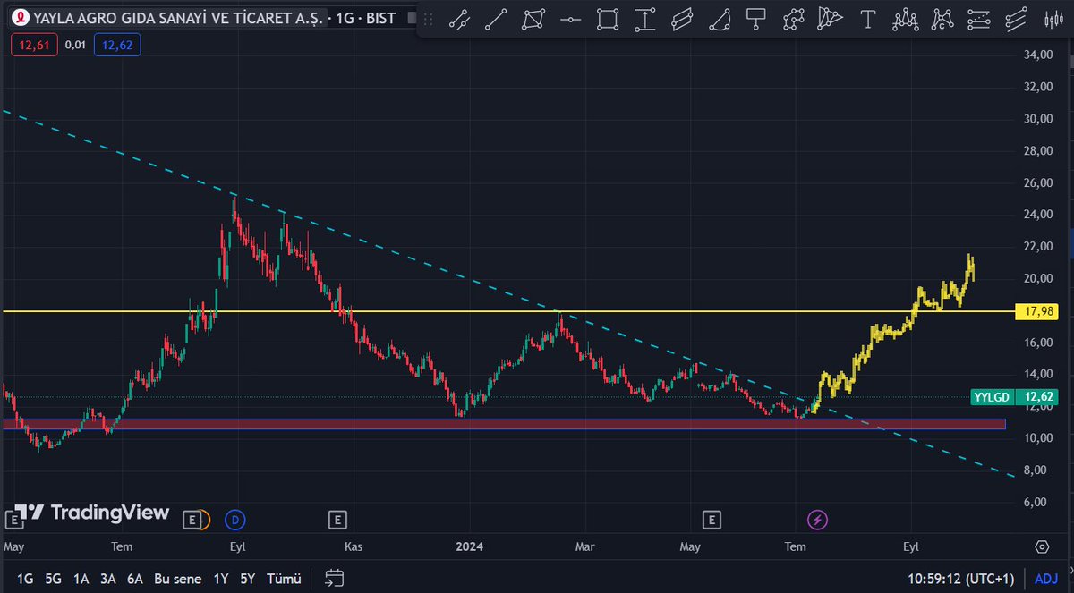This screenshot has width=1074, height=593.
Task: Show all data with Tümü
Action: pyautogui.click(x=284, y=579)
